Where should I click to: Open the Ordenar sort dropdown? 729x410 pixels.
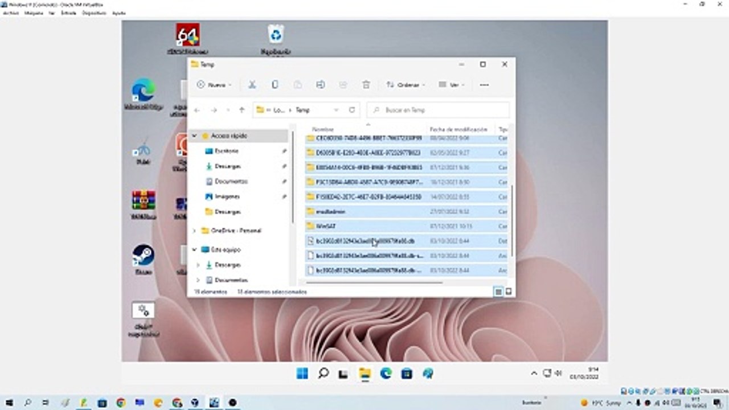pos(406,85)
